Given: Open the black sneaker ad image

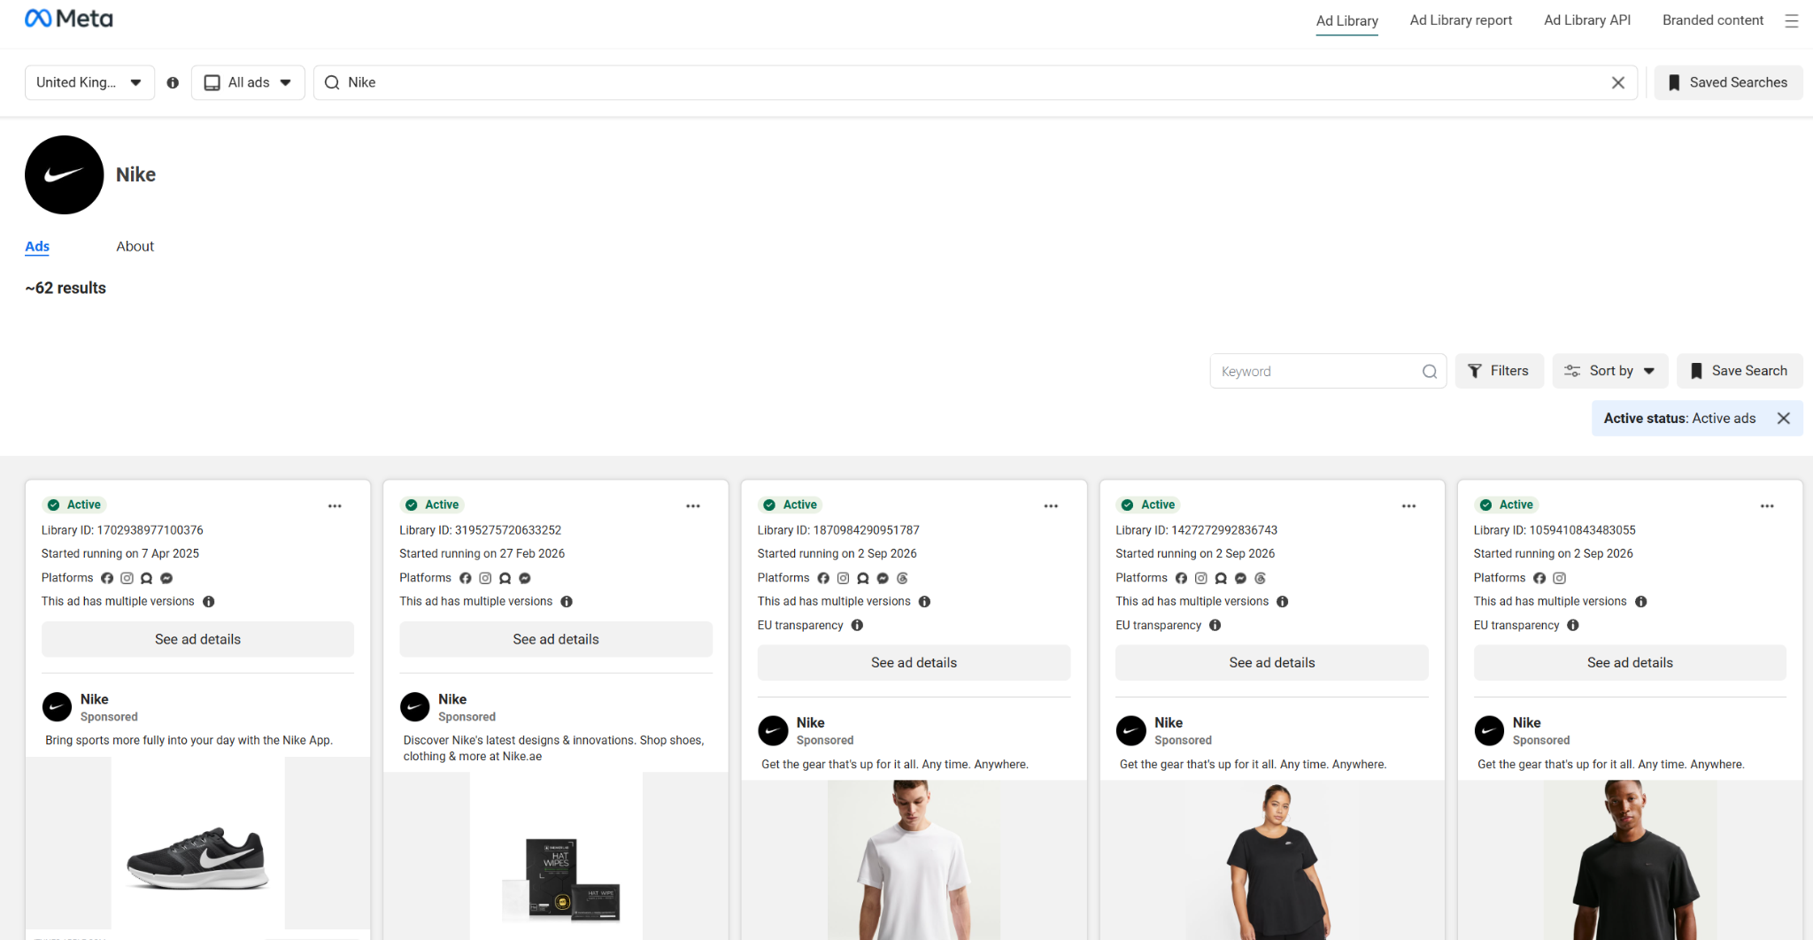Looking at the screenshot, I should pos(197,843).
